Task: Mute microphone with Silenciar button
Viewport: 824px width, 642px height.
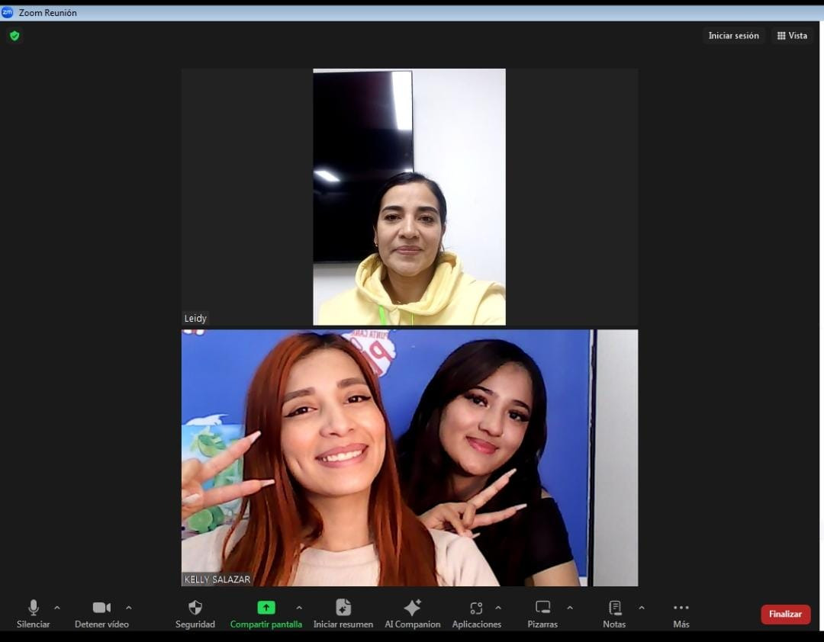Action: click(33, 608)
